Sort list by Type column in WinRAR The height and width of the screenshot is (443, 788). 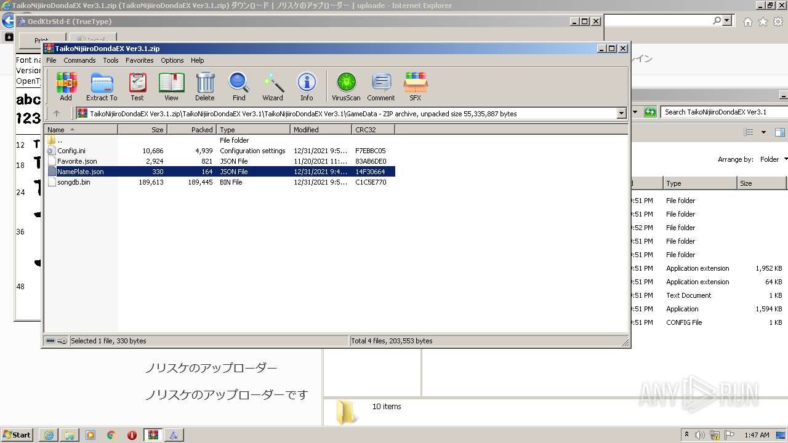pos(253,130)
